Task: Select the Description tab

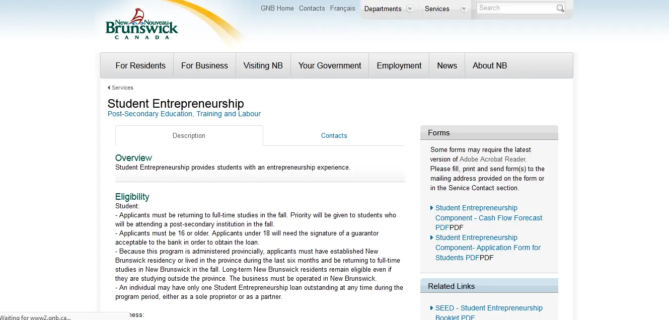Action: click(x=189, y=135)
